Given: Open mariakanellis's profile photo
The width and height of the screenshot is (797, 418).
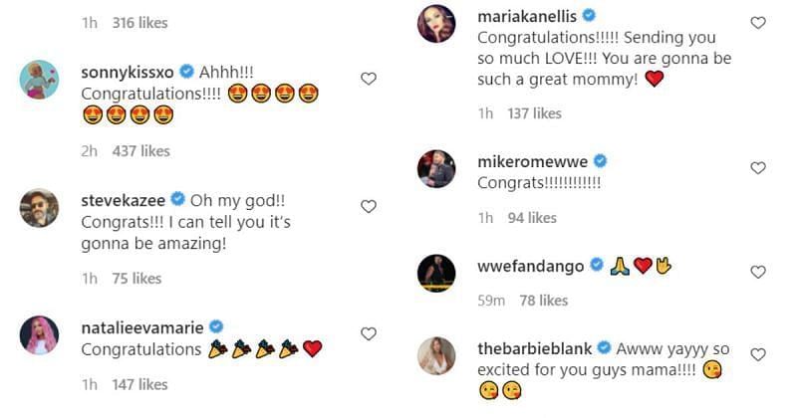Looking at the screenshot, I should 436,24.
